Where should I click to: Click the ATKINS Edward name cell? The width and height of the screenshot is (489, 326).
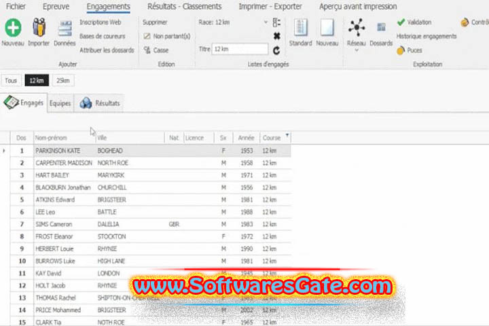(x=65, y=200)
